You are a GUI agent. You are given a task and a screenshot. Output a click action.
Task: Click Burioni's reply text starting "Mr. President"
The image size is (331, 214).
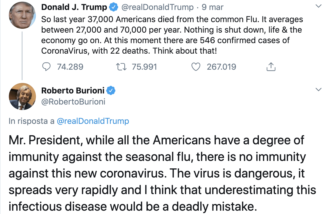pos(162,173)
